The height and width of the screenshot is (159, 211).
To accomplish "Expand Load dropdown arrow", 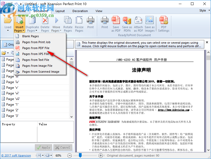I will (x=8, y=31).
